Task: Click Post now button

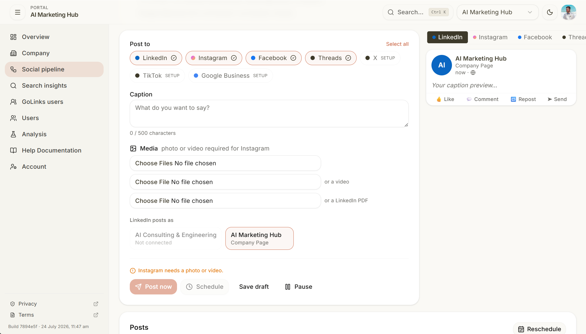Action: 153,287
